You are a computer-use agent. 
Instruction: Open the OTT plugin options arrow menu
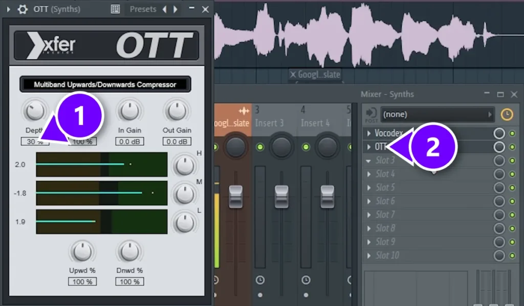click(x=8, y=9)
